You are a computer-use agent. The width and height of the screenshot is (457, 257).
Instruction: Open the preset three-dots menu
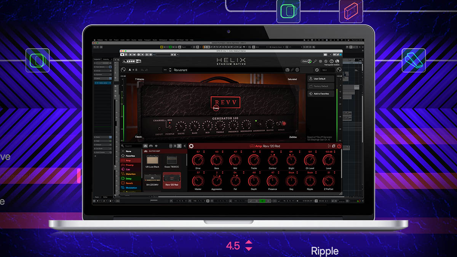point(165,70)
